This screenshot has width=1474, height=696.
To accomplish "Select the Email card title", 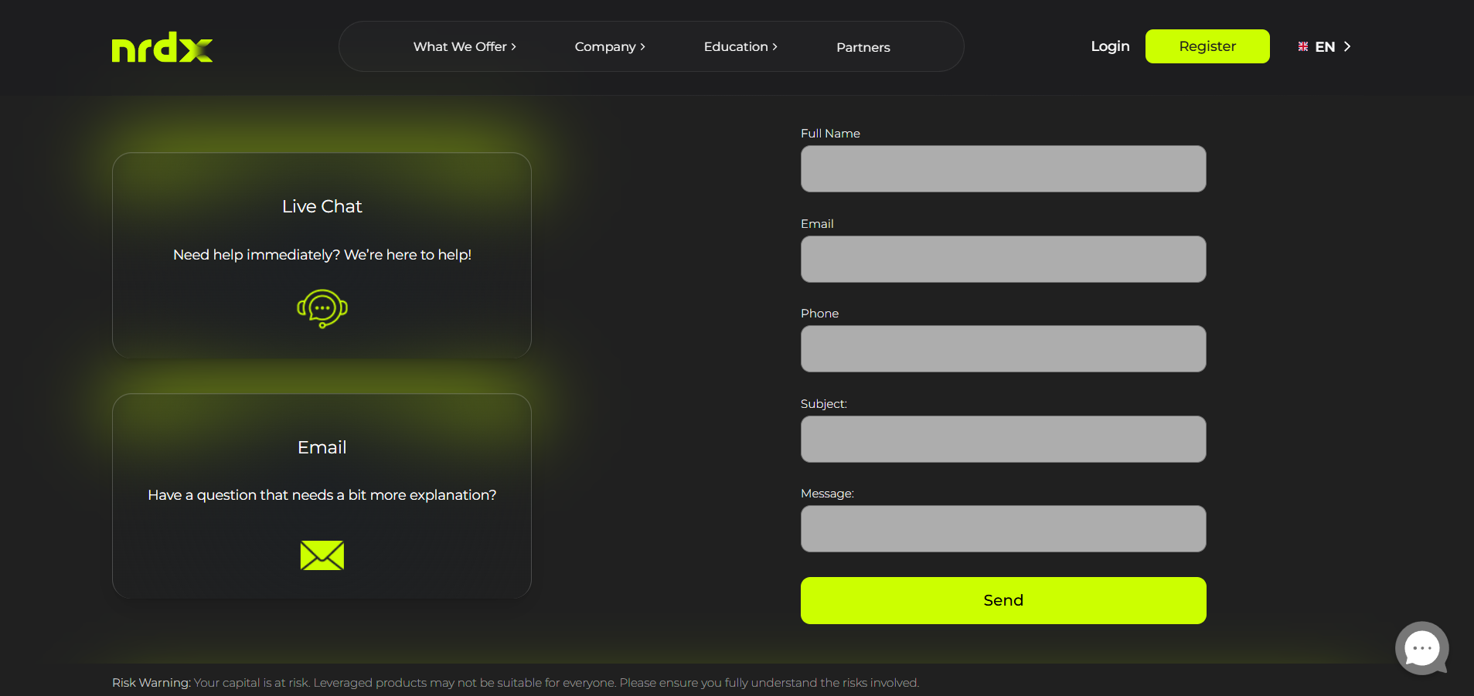I will pyautogui.click(x=322, y=447).
